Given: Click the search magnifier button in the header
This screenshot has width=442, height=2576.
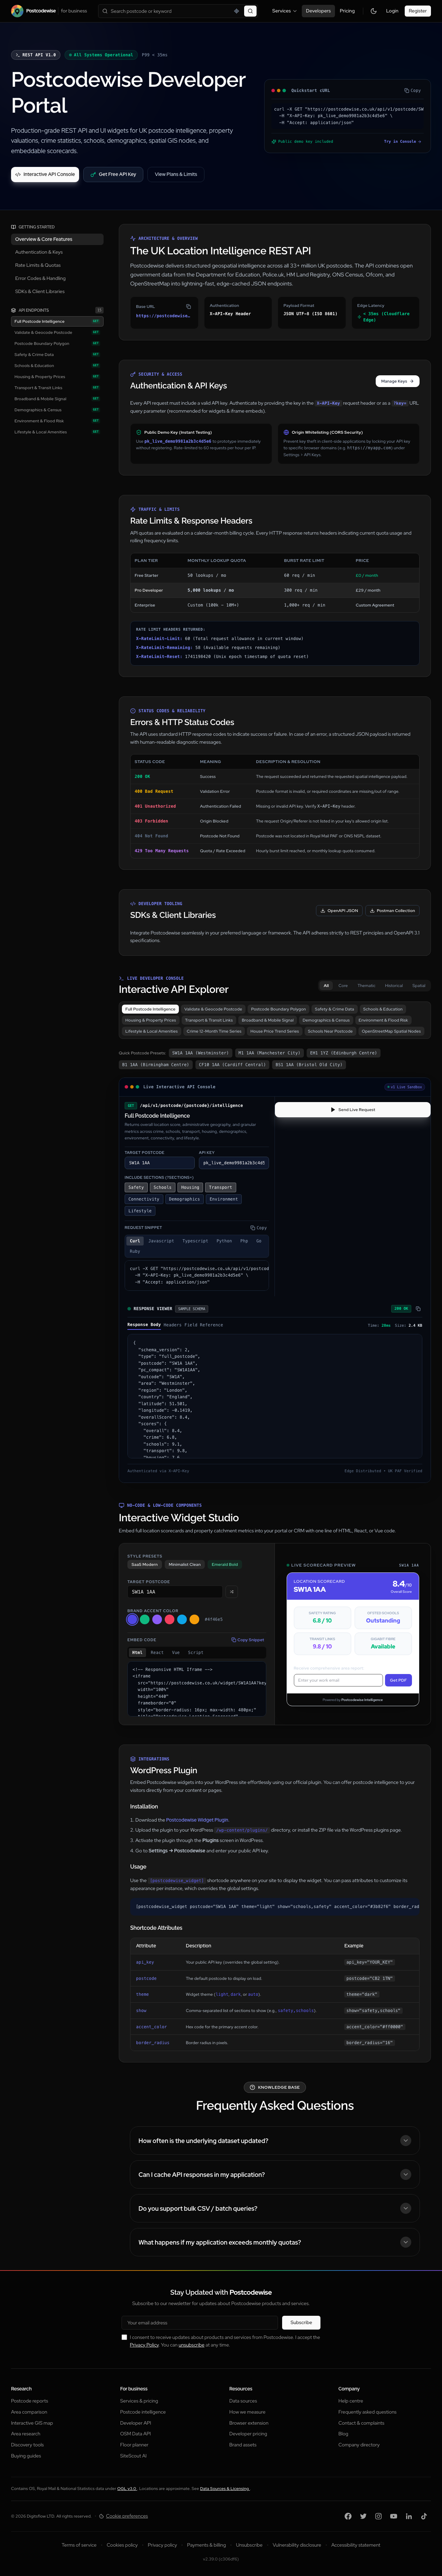Looking at the screenshot, I should pos(250,11).
